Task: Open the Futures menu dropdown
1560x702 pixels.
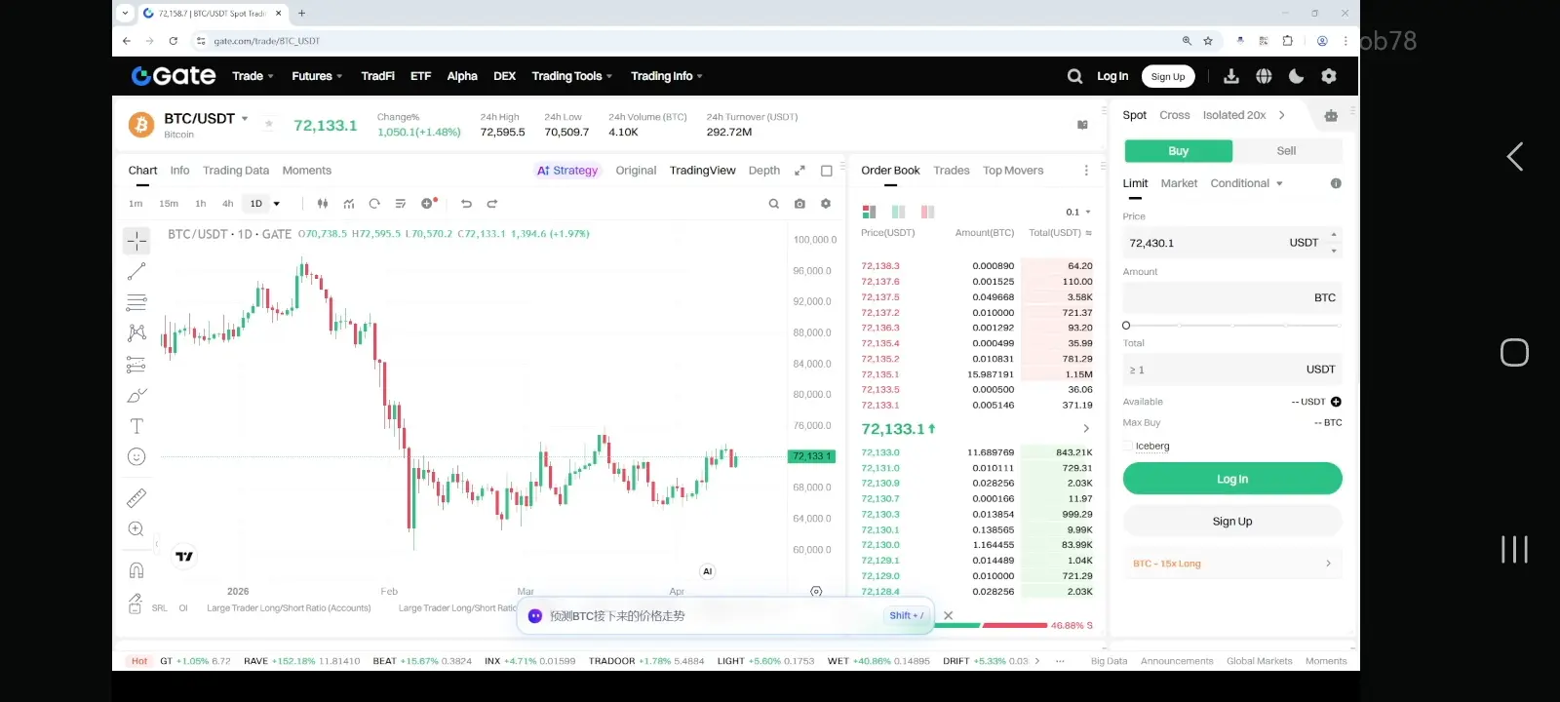Action: pos(317,76)
